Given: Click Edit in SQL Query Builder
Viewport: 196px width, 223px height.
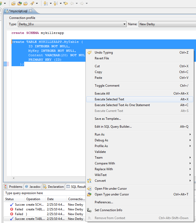Looking at the screenshot, I should (x=113, y=127).
